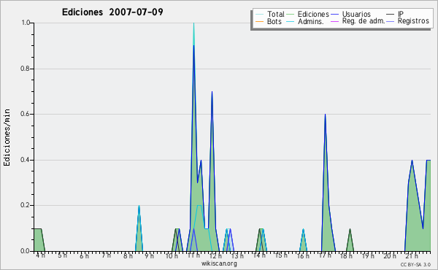Click the '13 h' x-axis label

click(x=237, y=255)
